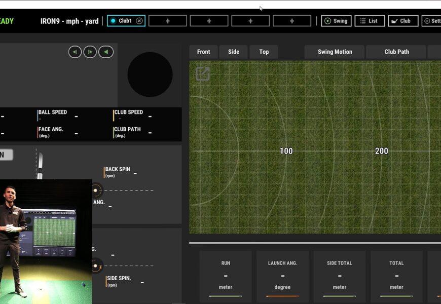441x304 pixels.
Task: Open the Settings button with gear icon
Action: pyautogui.click(x=431, y=21)
